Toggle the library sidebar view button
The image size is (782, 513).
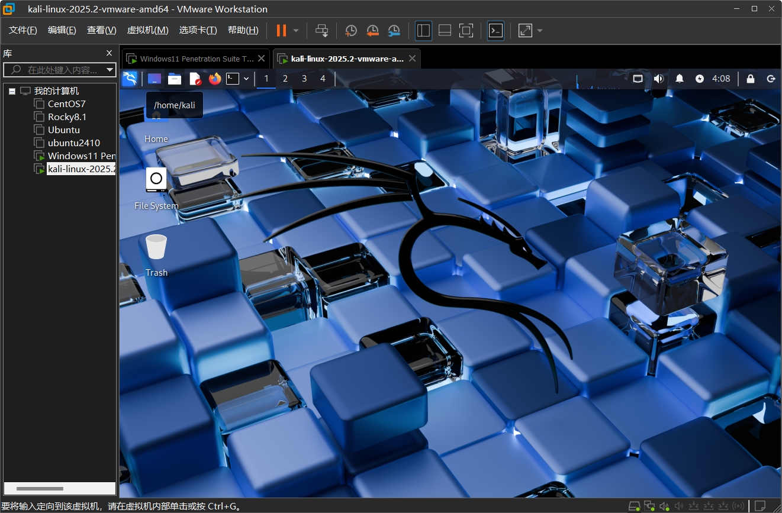423,31
